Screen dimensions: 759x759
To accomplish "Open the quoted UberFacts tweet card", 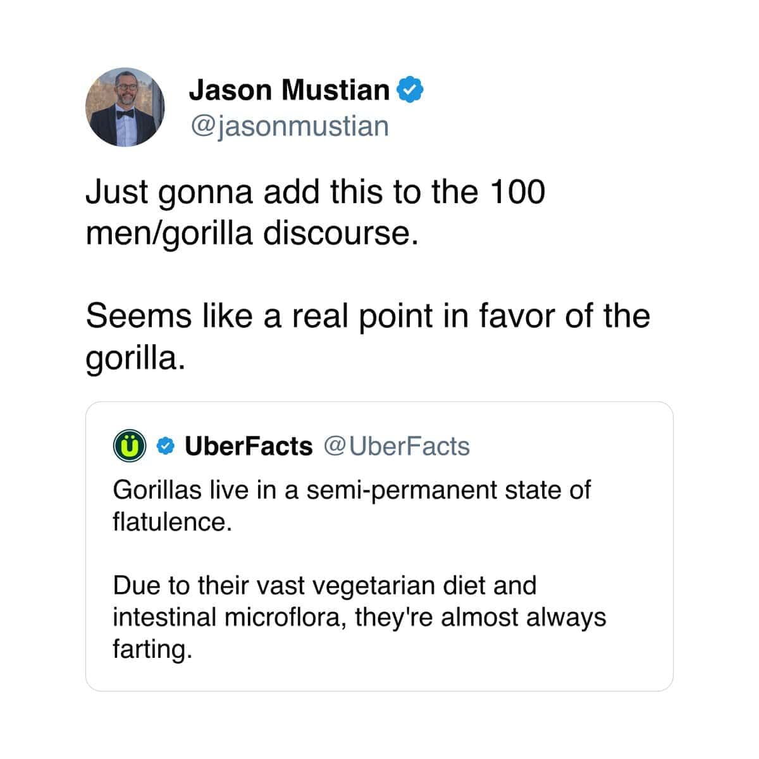I will [379, 546].
